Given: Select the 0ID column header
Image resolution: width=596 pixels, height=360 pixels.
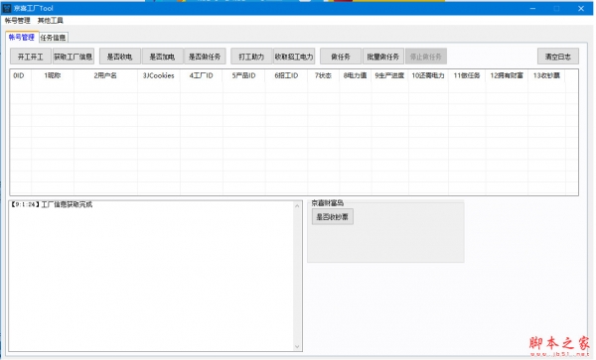Looking at the screenshot, I should pos(21,75).
